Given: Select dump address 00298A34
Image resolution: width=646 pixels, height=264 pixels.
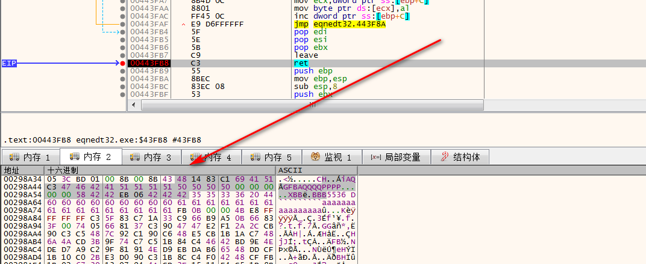Looking at the screenshot, I should click(22, 179).
